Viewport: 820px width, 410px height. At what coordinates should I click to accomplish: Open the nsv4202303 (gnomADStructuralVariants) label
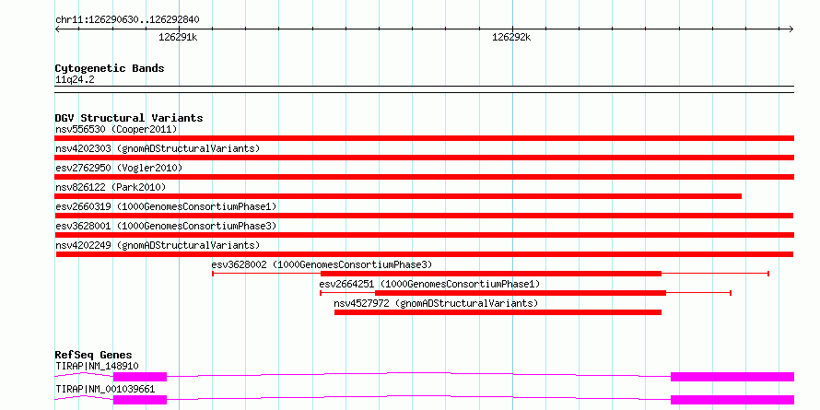pos(158,148)
